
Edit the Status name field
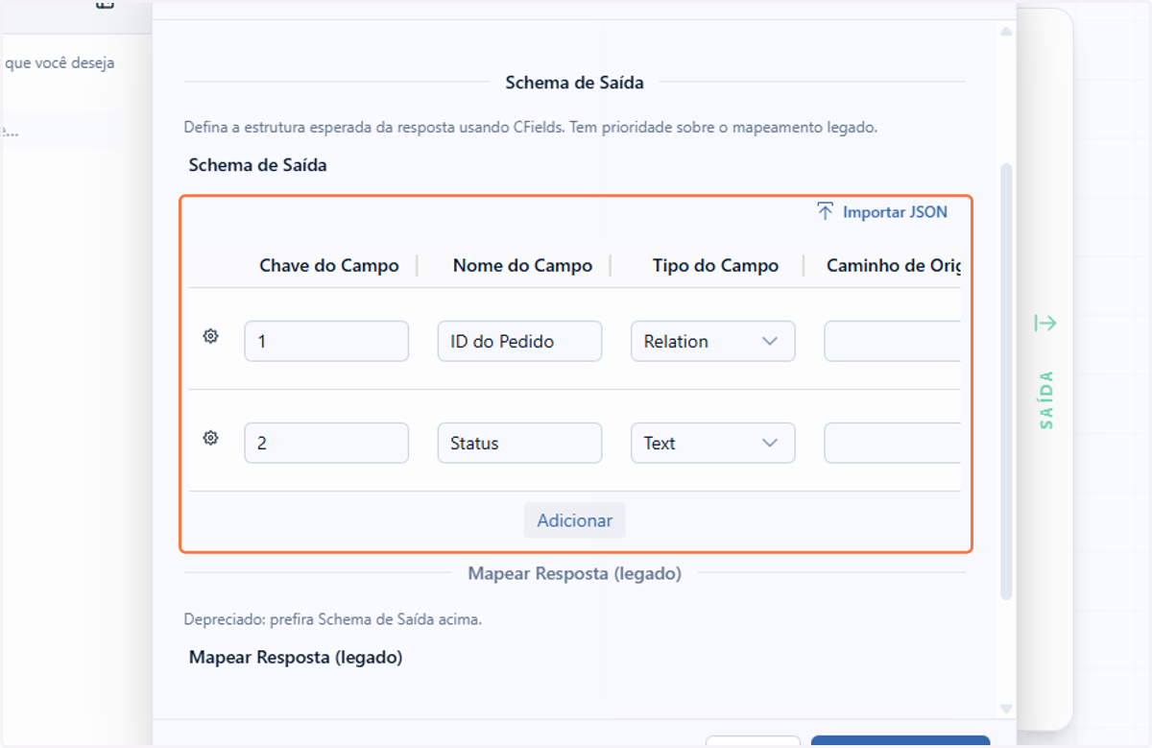click(519, 443)
